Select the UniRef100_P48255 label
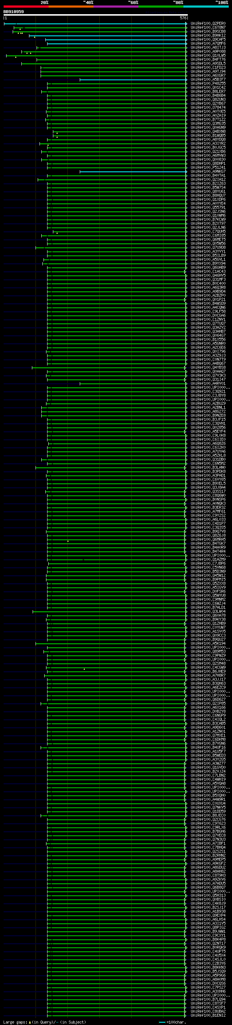Viewport: 232px width, 1025px height. (208, 84)
